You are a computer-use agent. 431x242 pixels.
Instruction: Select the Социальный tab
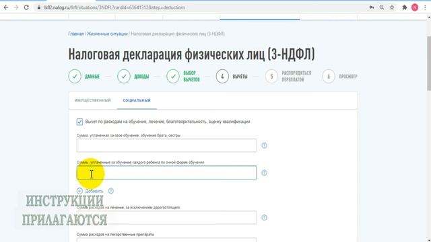coord(137,100)
